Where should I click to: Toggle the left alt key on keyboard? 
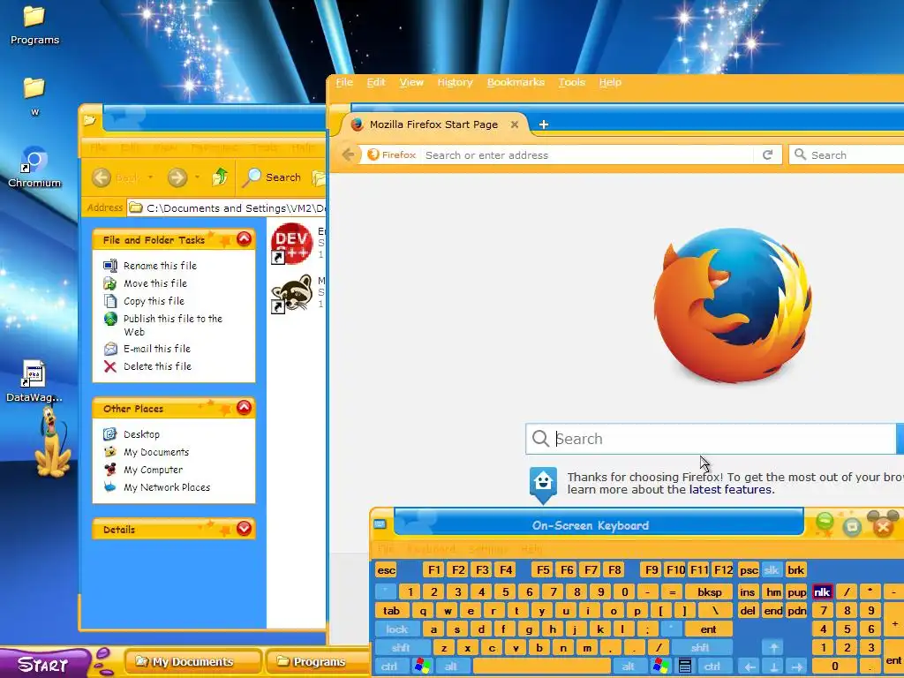coord(450,667)
